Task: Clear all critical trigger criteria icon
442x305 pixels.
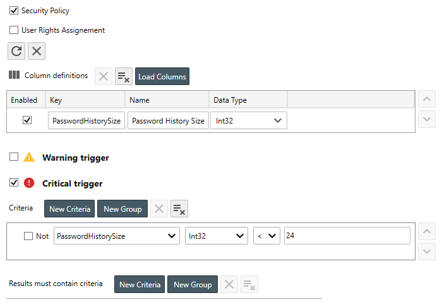Action: coord(179,209)
